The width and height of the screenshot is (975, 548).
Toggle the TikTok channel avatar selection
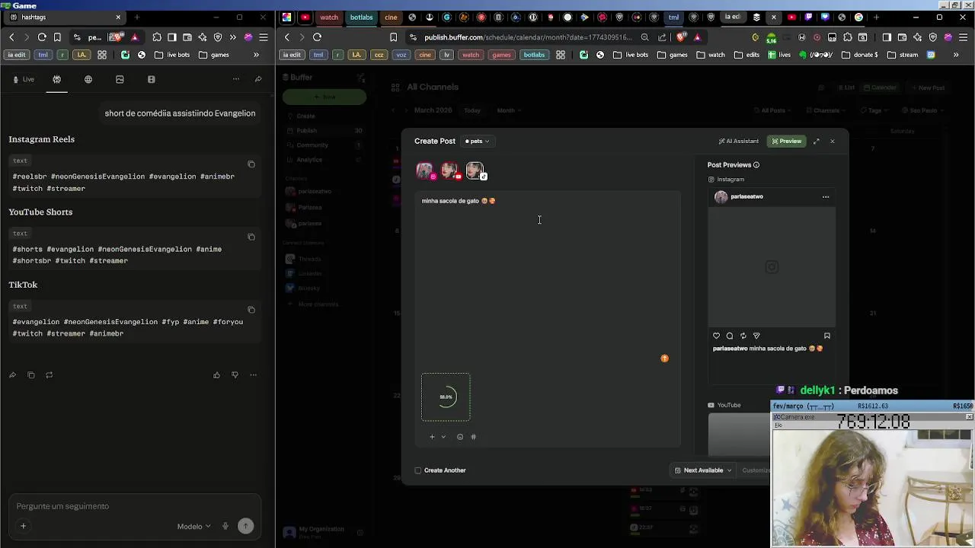(475, 171)
